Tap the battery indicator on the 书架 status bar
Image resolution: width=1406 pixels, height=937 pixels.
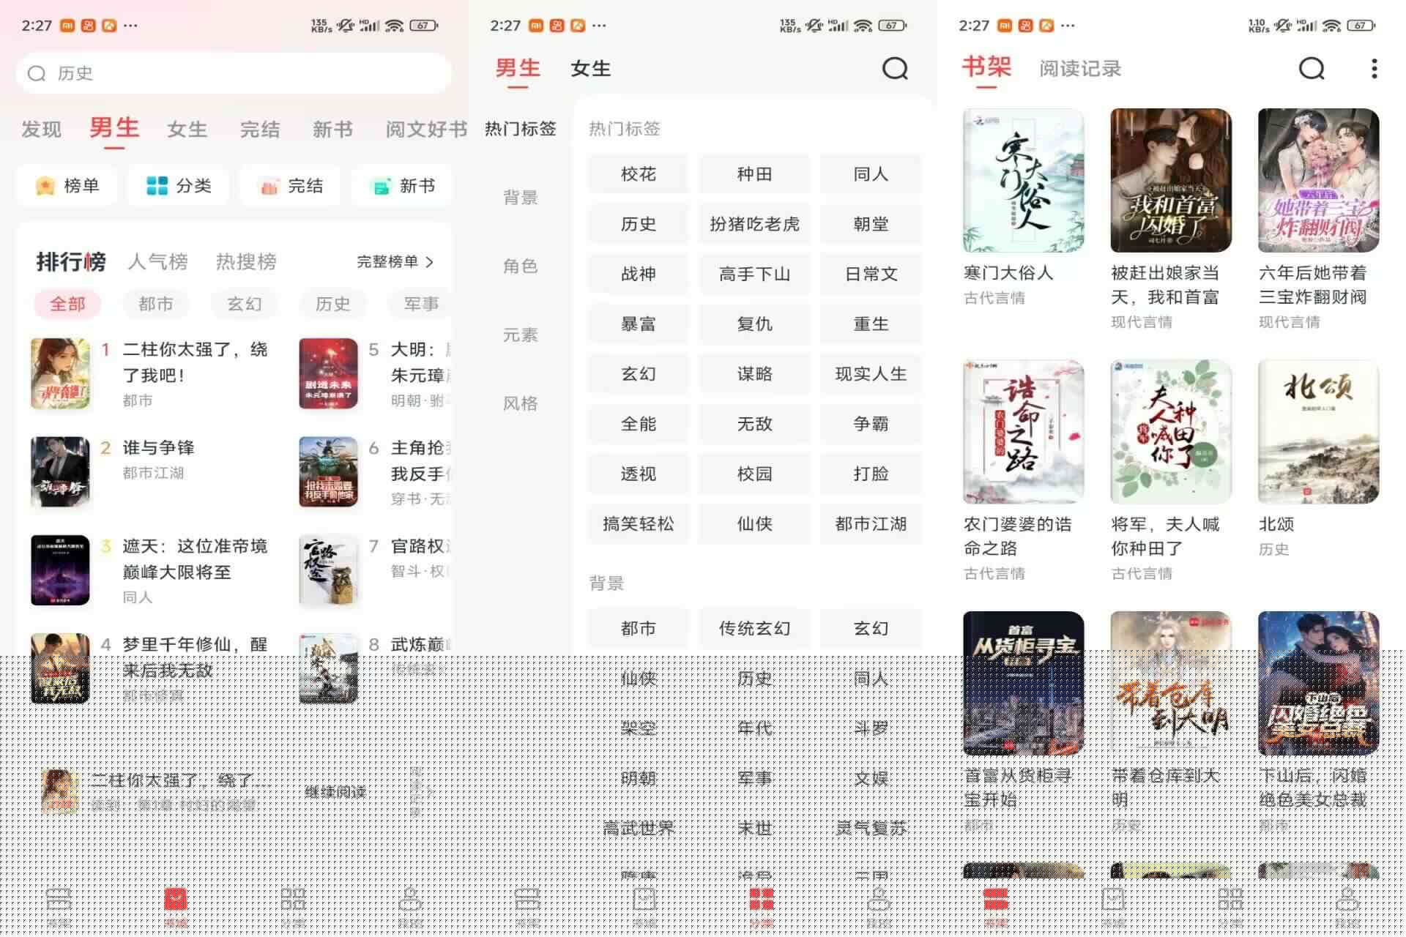tap(1361, 26)
